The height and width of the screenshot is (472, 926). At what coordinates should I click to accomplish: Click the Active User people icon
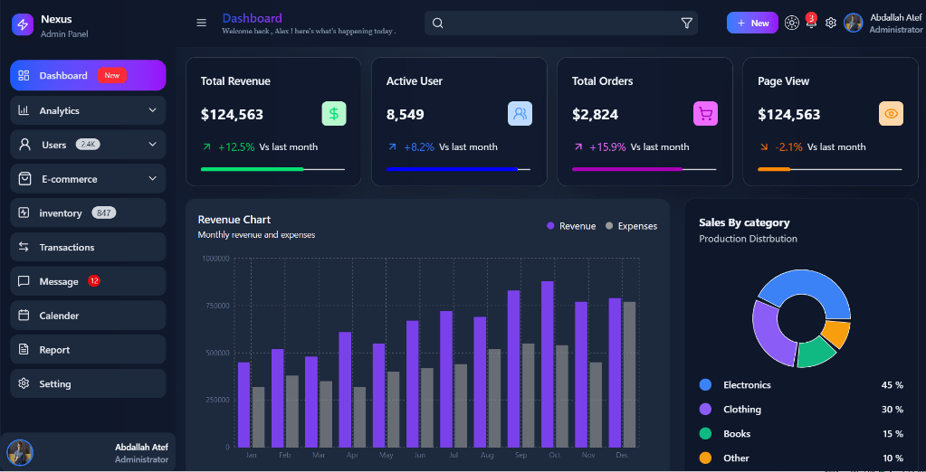point(520,114)
